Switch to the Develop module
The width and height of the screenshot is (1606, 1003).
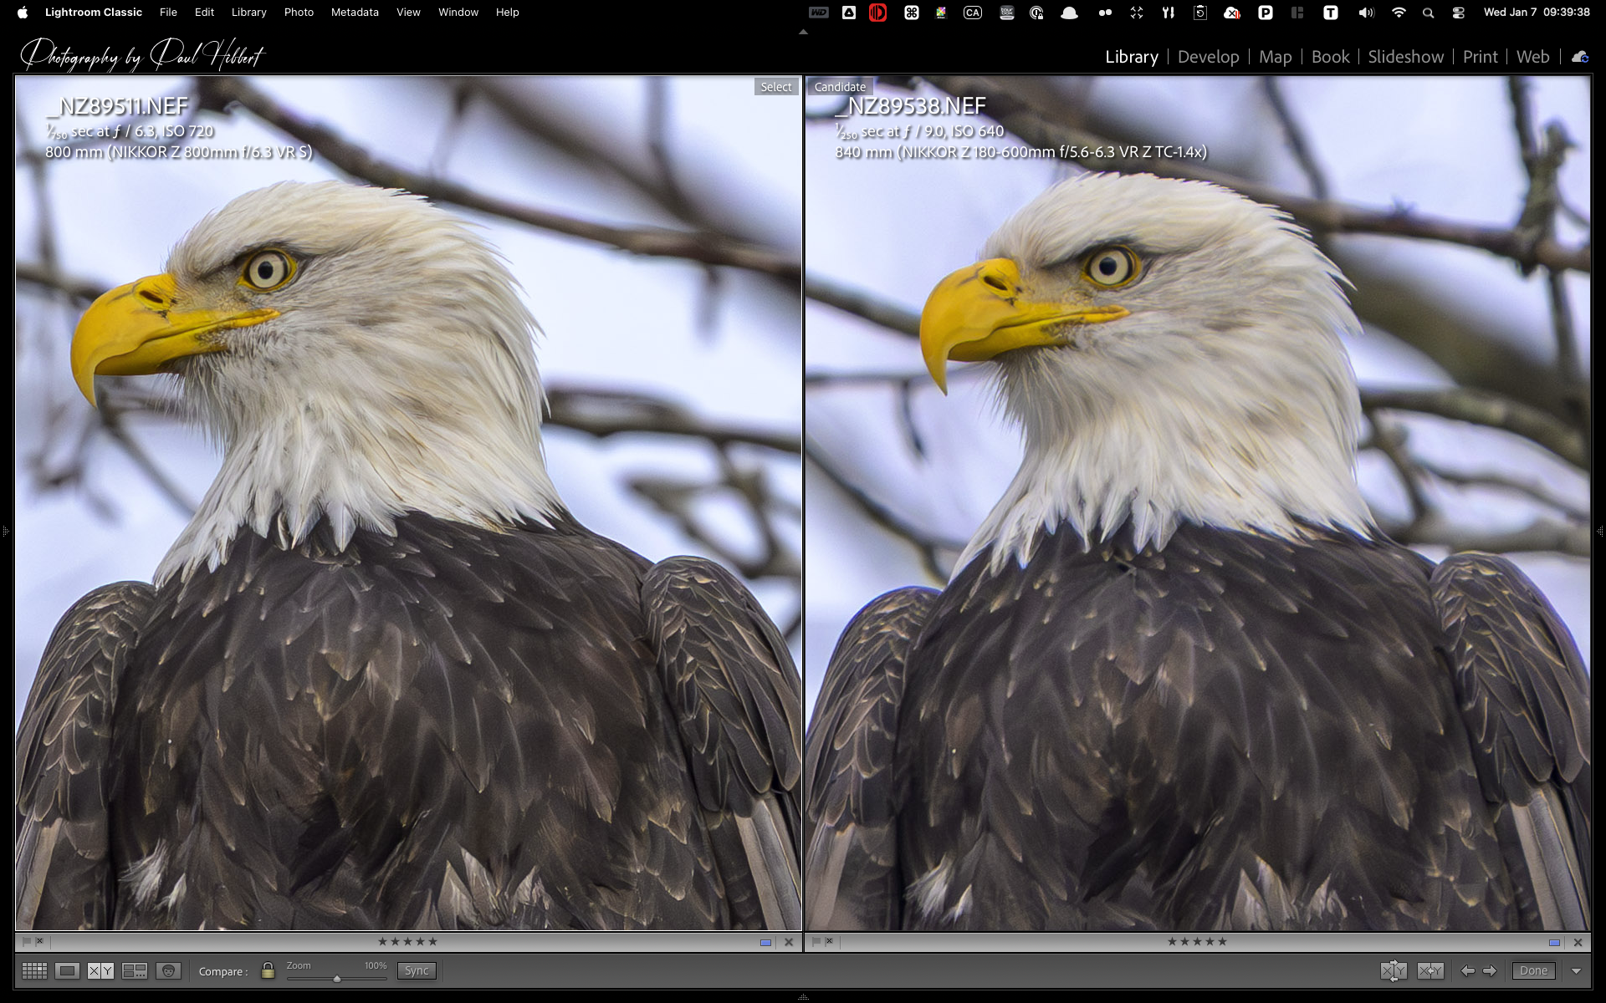pos(1208,57)
